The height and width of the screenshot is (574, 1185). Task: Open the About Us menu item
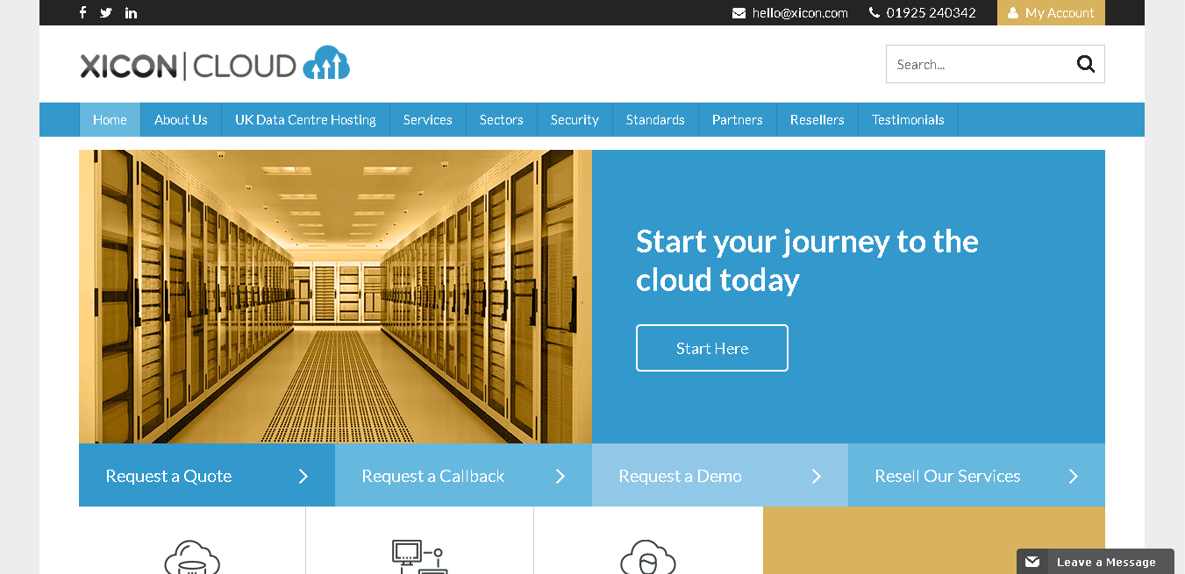coord(181,120)
